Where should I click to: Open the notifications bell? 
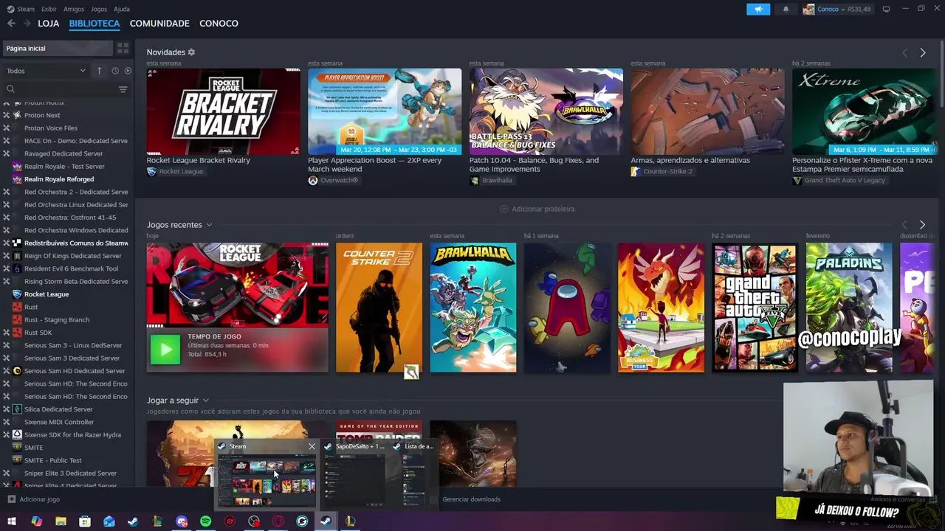786,9
